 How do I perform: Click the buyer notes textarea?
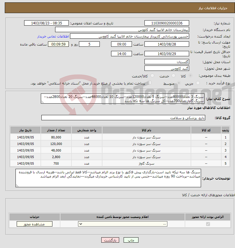108,178
